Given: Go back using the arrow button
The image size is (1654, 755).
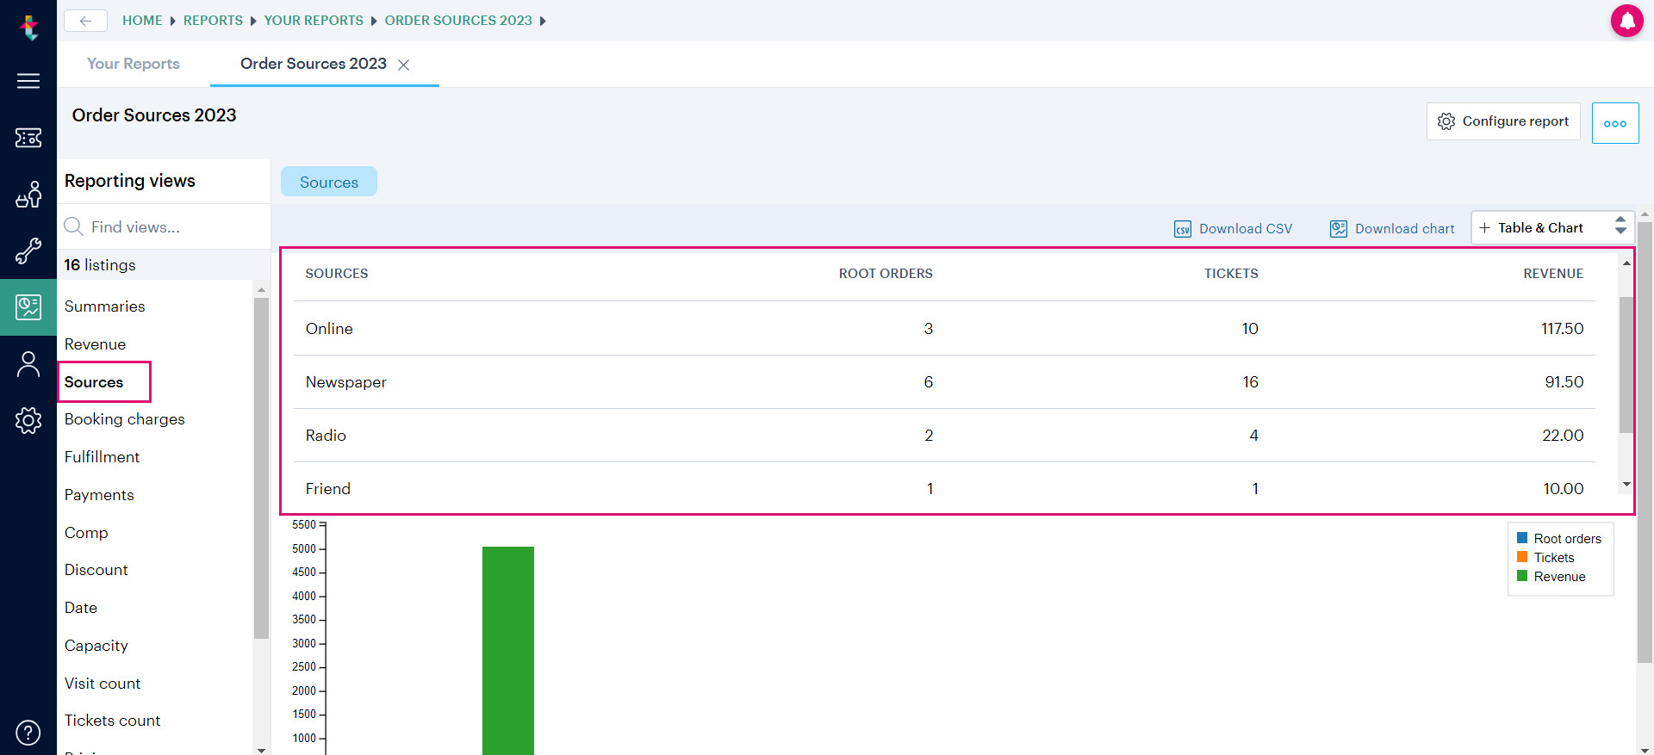Looking at the screenshot, I should (85, 21).
